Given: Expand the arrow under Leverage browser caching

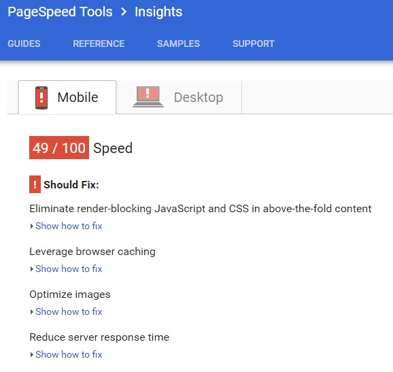Looking at the screenshot, I should (31, 269).
